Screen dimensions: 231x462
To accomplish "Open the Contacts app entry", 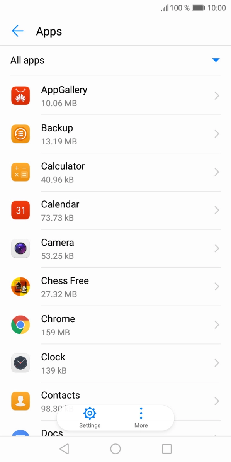I will pos(60,396).
